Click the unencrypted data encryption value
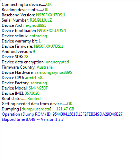 coord(57,62)
